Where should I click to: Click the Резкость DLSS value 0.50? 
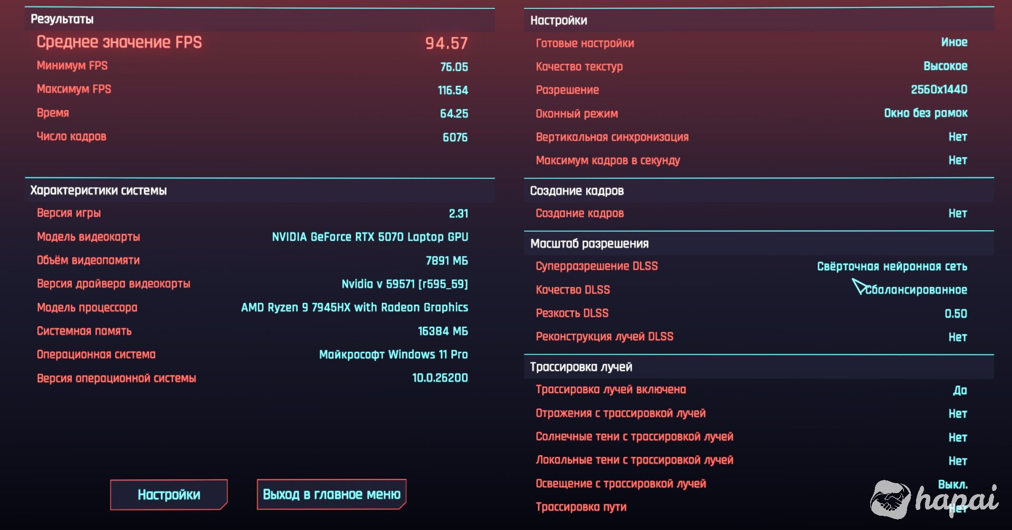tap(956, 313)
